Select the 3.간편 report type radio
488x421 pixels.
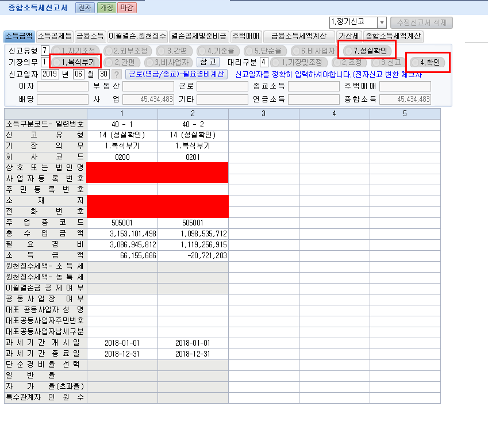pos(174,51)
